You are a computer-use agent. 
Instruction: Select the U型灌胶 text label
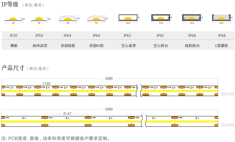tap(221, 46)
